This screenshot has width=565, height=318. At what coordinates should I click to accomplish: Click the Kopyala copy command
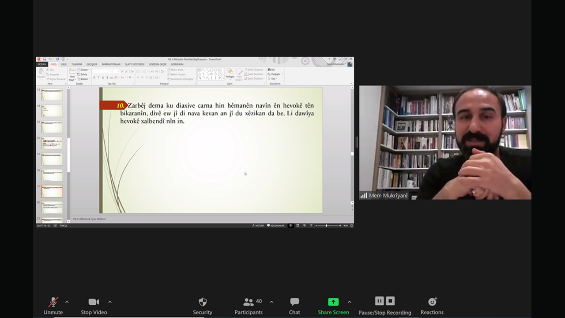54,74
